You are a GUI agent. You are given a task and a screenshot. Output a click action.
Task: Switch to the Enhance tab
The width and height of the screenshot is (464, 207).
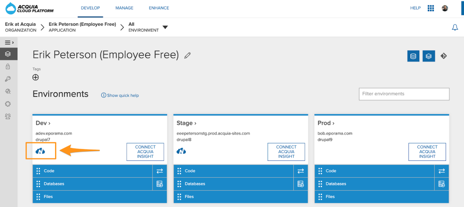[x=159, y=8]
